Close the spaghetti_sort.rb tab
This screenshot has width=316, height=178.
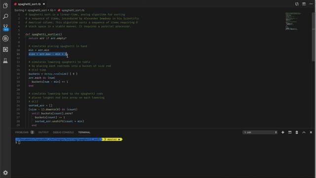click(44, 4)
